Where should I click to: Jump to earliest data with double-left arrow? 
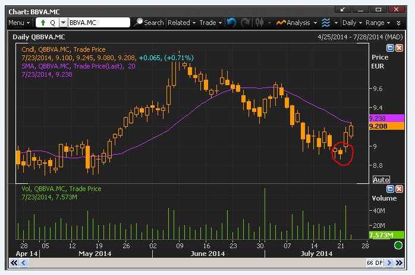click(x=14, y=263)
